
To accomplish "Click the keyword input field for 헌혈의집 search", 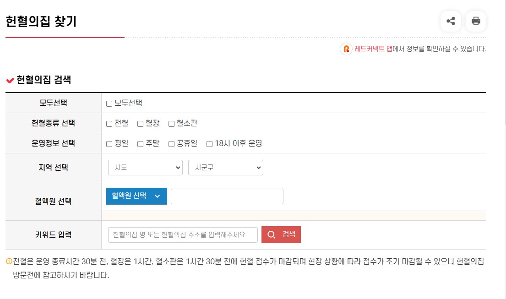I will pyautogui.click(x=182, y=234).
